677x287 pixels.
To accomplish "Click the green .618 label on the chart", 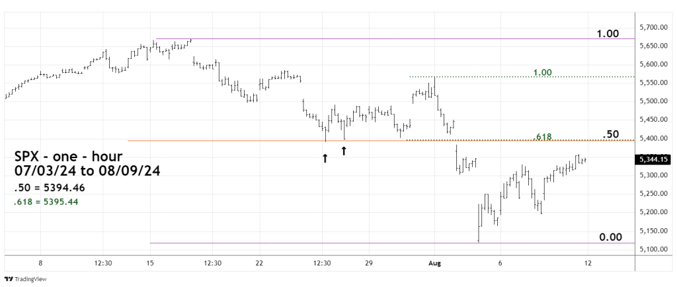I will (543, 137).
